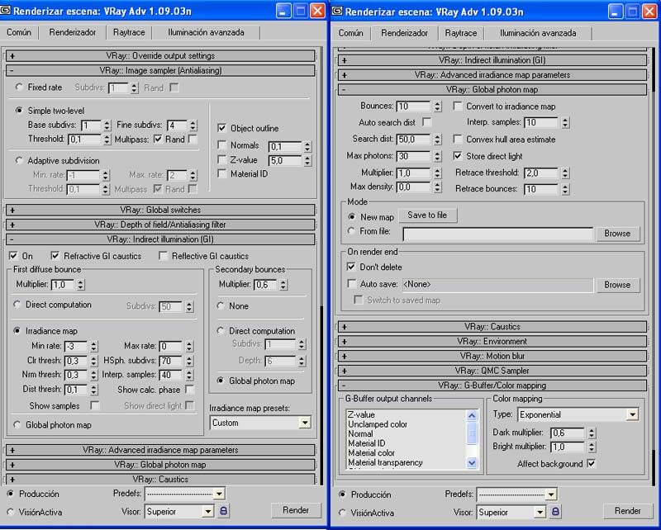The image size is (661, 530).
Task: Expand VRay Caustics rollout in right window
Action: pyautogui.click(x=492, y=327)
